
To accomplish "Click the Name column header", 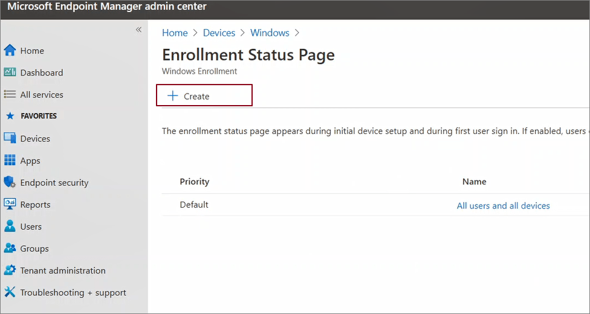I will click(474, 182).
